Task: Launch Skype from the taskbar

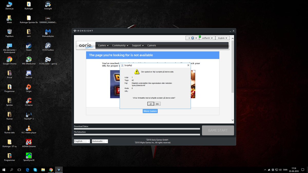Action: click(x=35, y=170)
